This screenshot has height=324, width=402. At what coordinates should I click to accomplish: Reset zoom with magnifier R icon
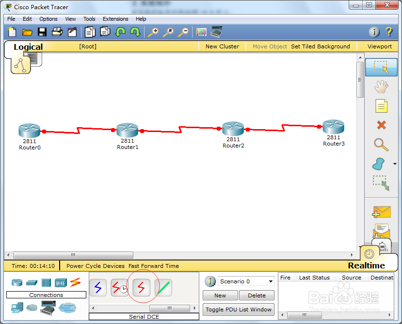click(x=169, y=32)
